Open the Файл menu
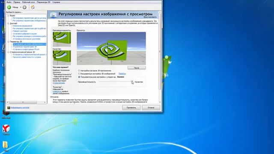274x154 pixels. pos(9,2)
